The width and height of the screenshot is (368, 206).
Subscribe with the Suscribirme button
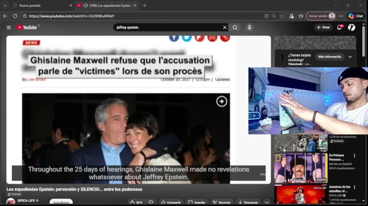click(61, 202)
